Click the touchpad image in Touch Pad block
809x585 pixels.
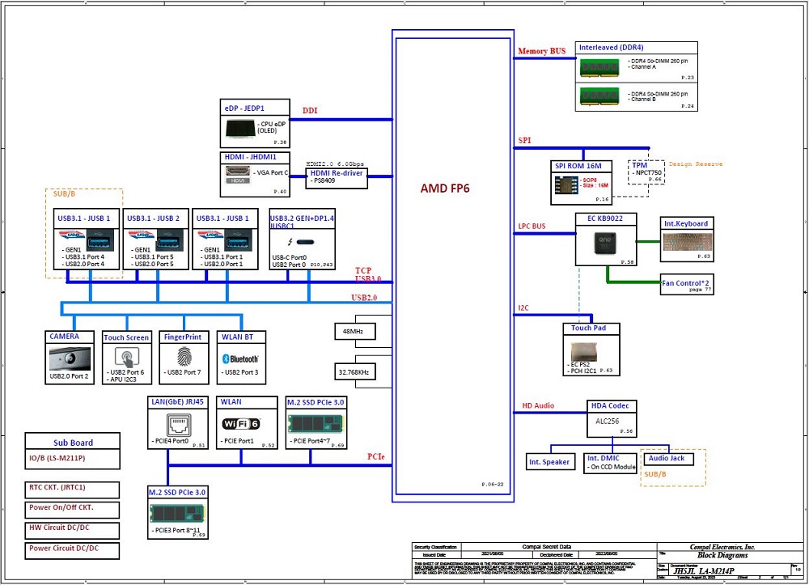point(584,352)
